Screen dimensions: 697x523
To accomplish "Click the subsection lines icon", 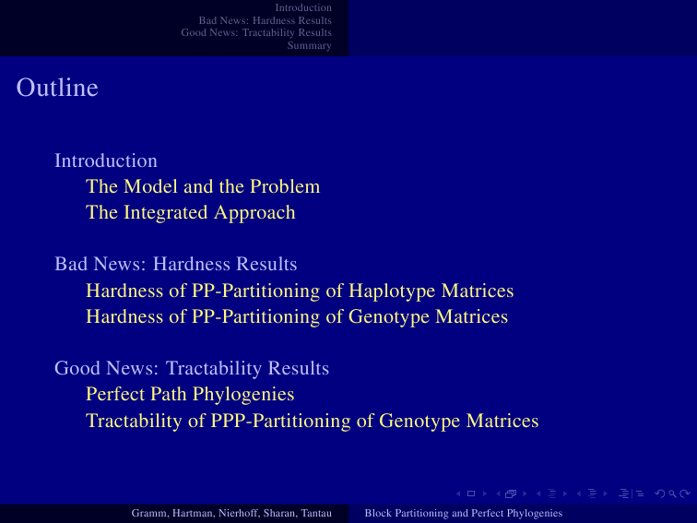I will coord(551,493).
